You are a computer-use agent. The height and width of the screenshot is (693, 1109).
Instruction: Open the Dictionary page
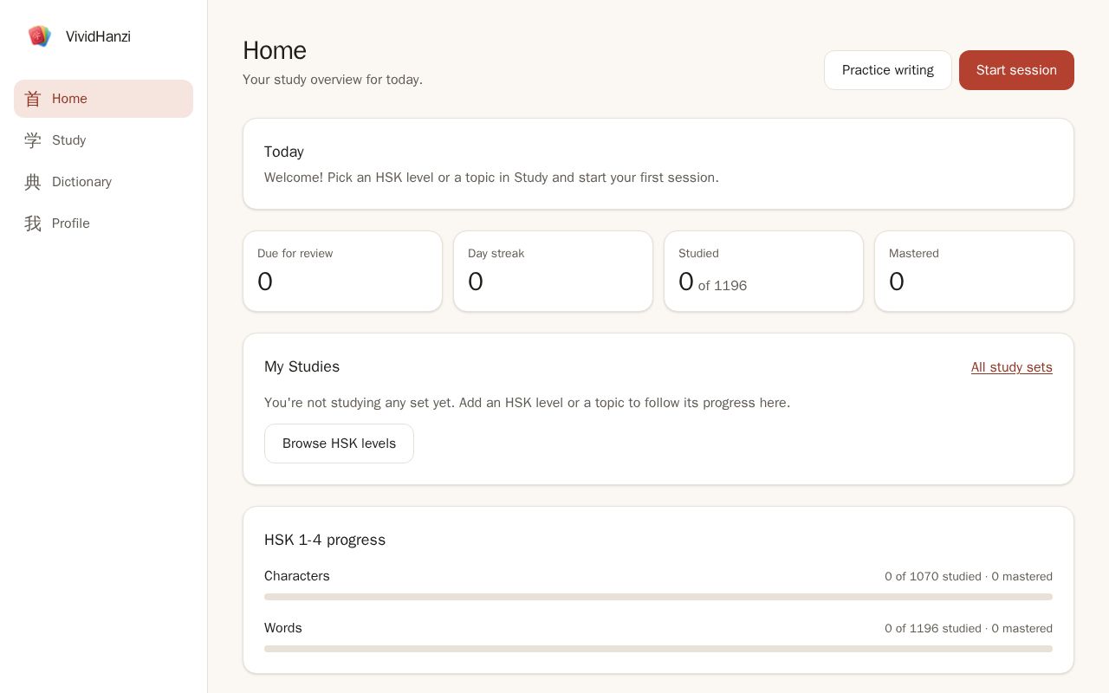(x=103, y=182)
